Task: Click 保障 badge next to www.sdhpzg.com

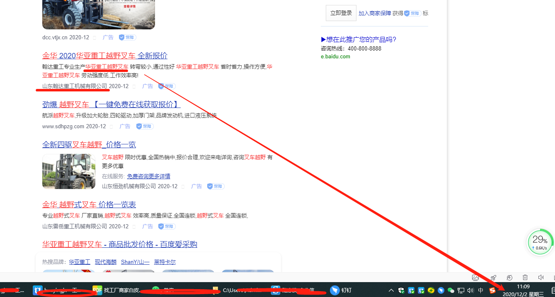Action: 144,127
